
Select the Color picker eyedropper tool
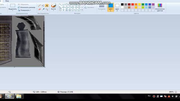43,9
